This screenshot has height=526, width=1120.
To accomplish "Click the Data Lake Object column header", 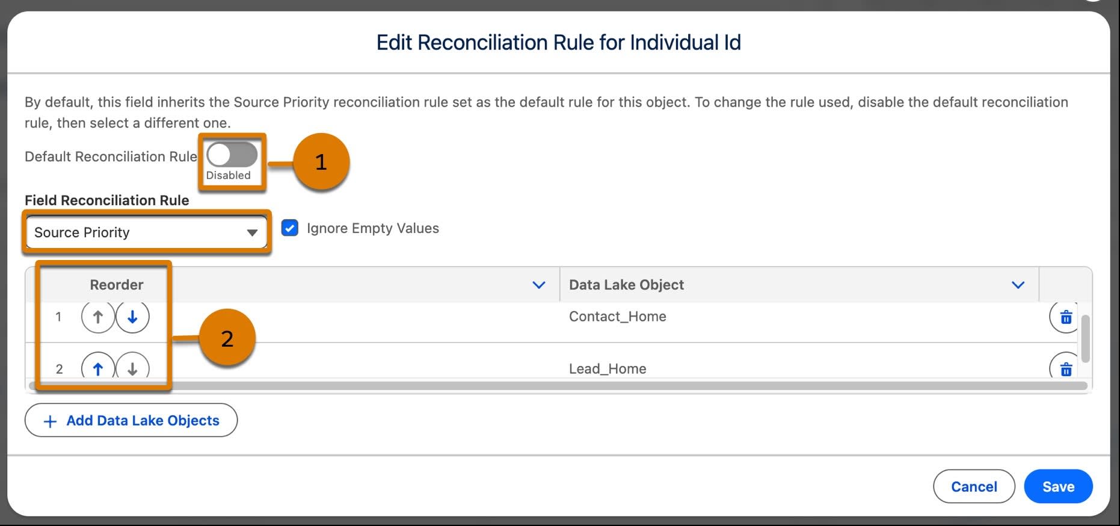I will pos(627,285).
